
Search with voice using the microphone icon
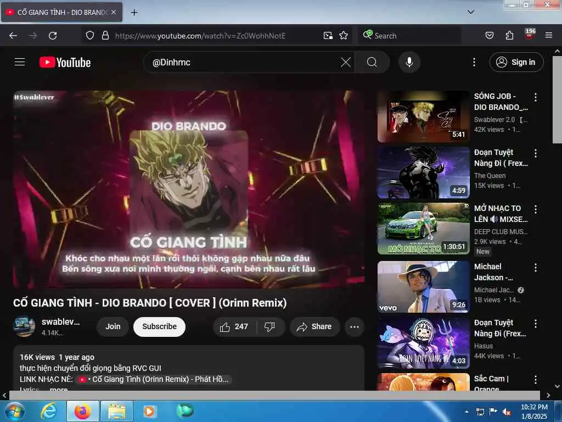click(409, 62)
